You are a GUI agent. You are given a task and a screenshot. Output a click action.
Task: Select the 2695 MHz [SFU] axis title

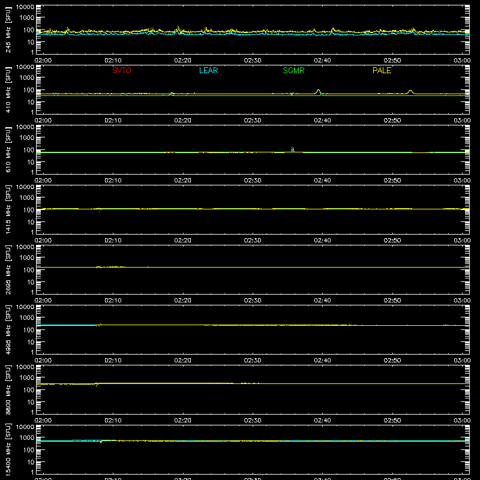8,270
